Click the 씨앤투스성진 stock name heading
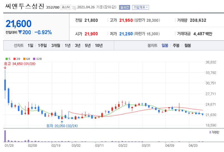This screenshot has height=152, width=224. 25,6
